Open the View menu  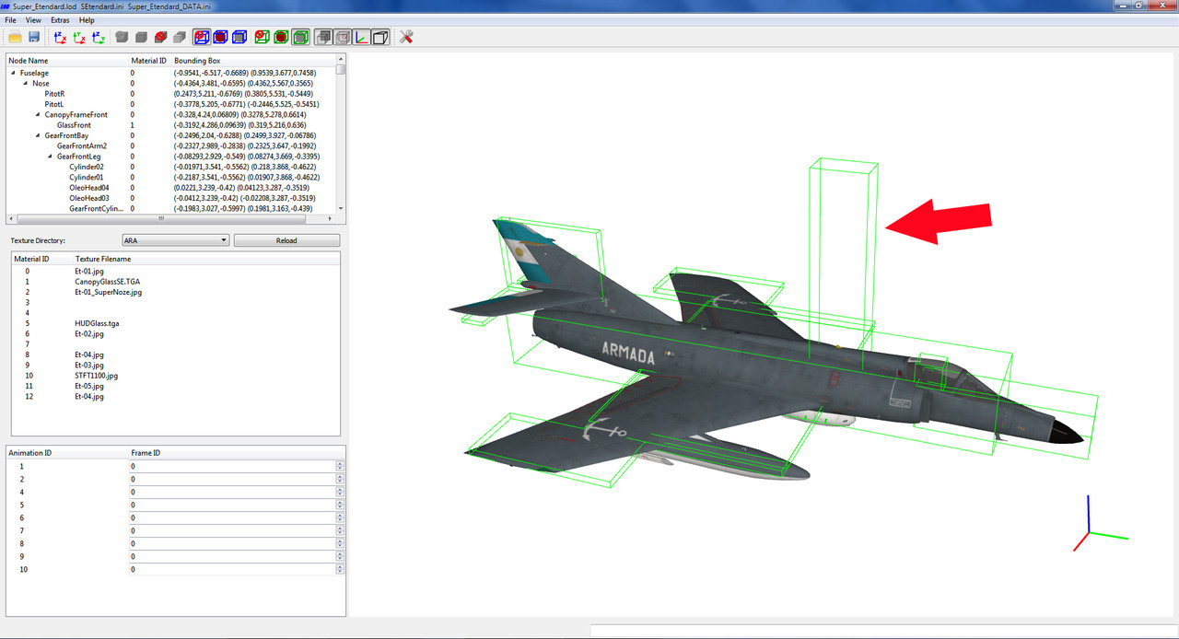click(x=33, y=19)
